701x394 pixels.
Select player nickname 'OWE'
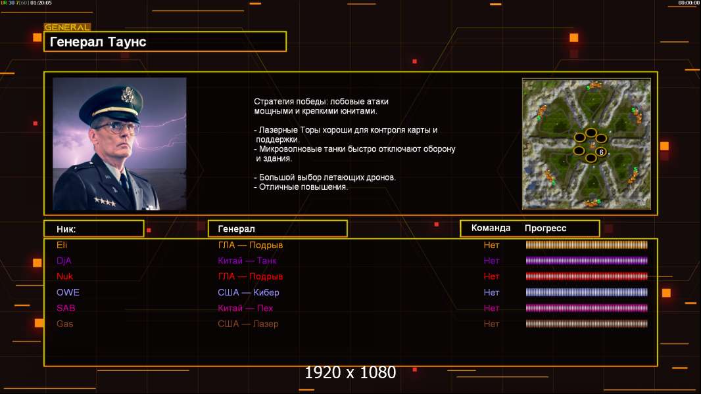click(x=68, y=292)
